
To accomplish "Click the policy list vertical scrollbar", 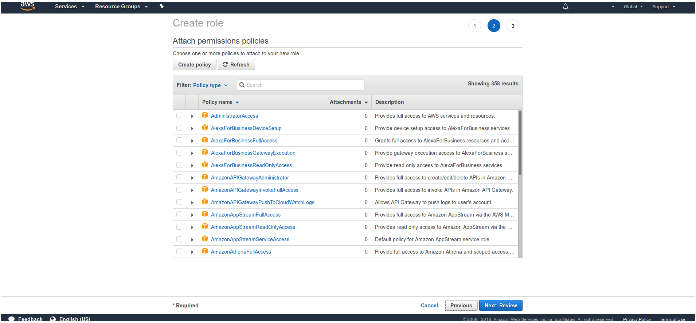I will (x=520, y=145).
